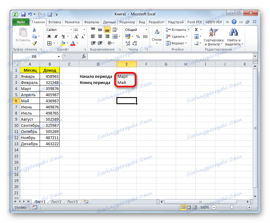Toggle Middle Align vertical alignment

[100, 30]
